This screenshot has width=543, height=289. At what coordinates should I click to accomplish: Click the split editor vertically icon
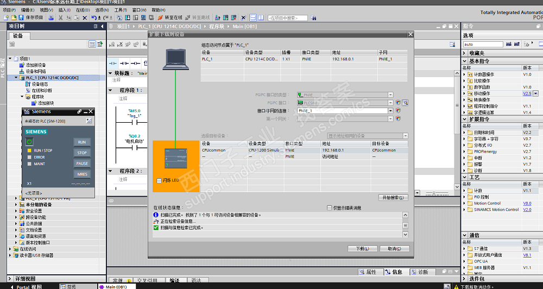[x=261, y=18]
